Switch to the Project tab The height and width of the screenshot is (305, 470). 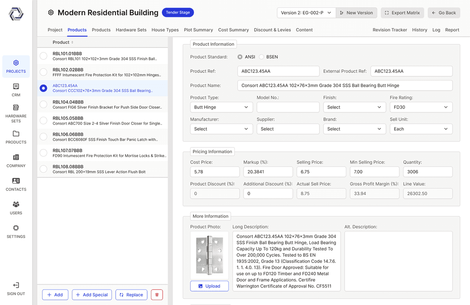coord(55,30)
